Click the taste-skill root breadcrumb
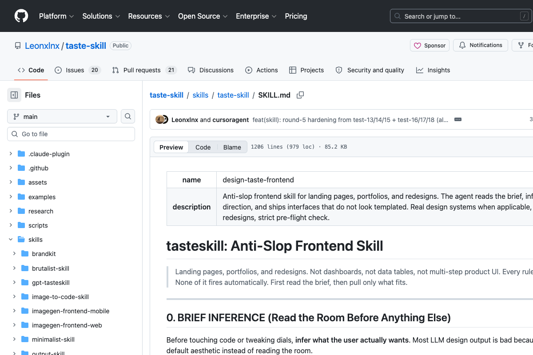The width and height of the screenshot is (533, 355). point(167,95)
